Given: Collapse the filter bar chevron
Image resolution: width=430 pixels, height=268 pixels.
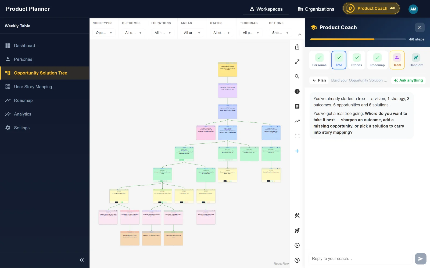Looking at the screenshot, I should click(300, 35).
